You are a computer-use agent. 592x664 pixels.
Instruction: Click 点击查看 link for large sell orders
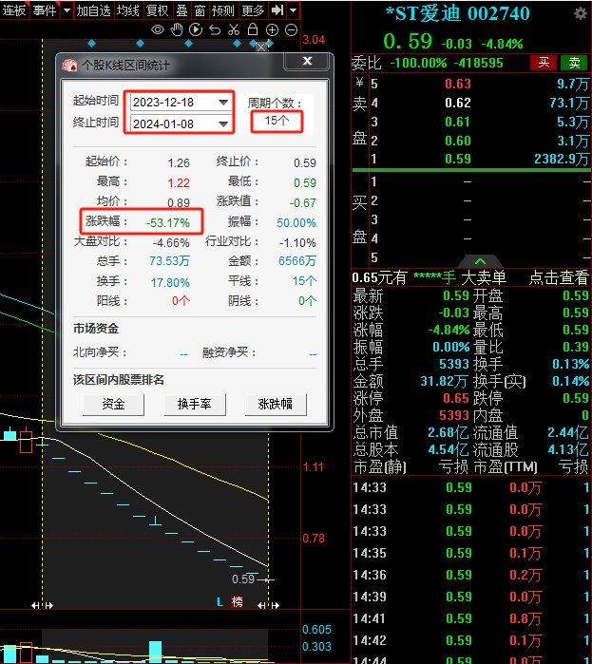pyautogui.click(x=559, y=277)
